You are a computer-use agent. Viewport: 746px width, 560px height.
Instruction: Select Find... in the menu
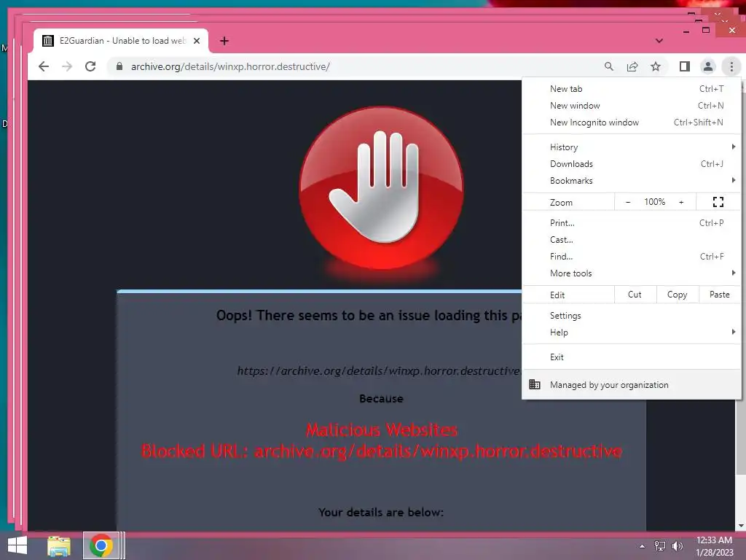[632, 257]
